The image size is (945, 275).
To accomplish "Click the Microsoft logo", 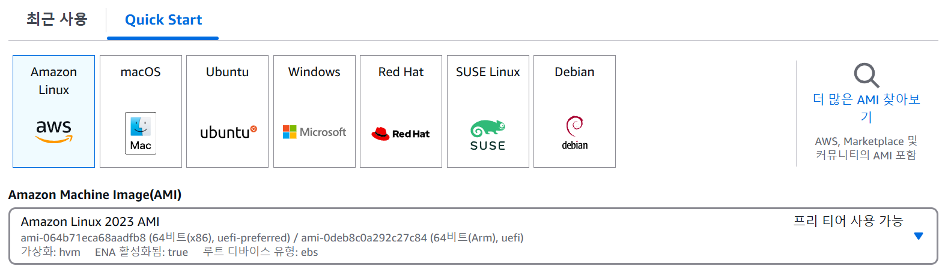I will [x=314, y=132].
